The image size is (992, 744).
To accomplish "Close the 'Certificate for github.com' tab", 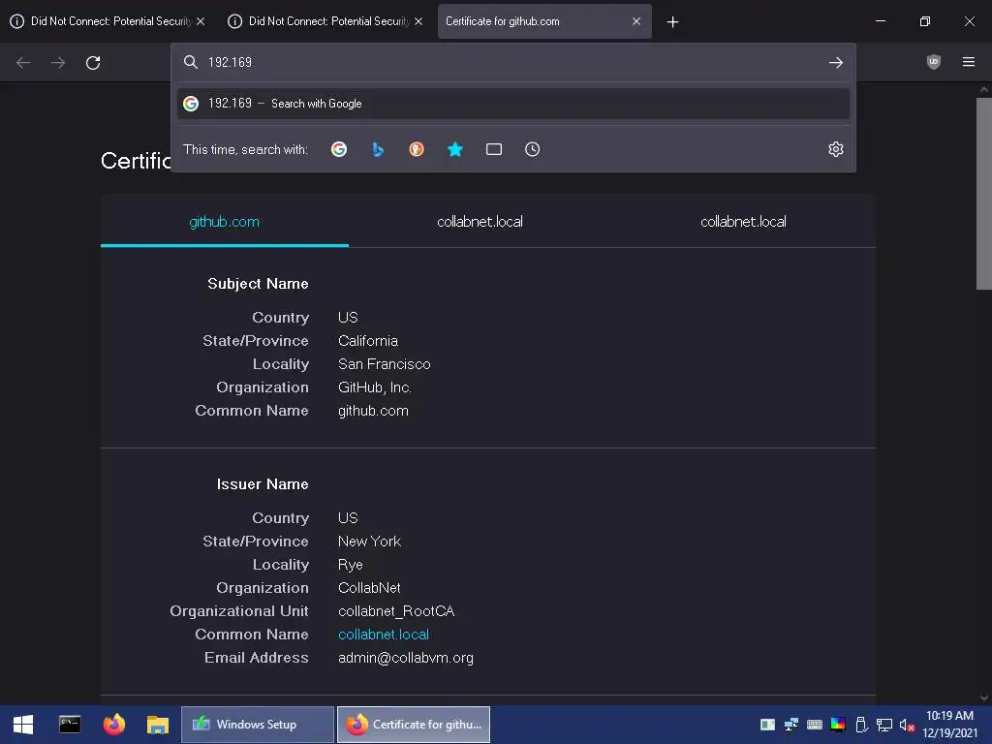I will [636, 21].
